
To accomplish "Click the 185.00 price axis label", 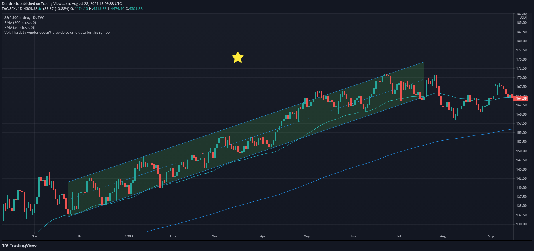I will point(521,23).
